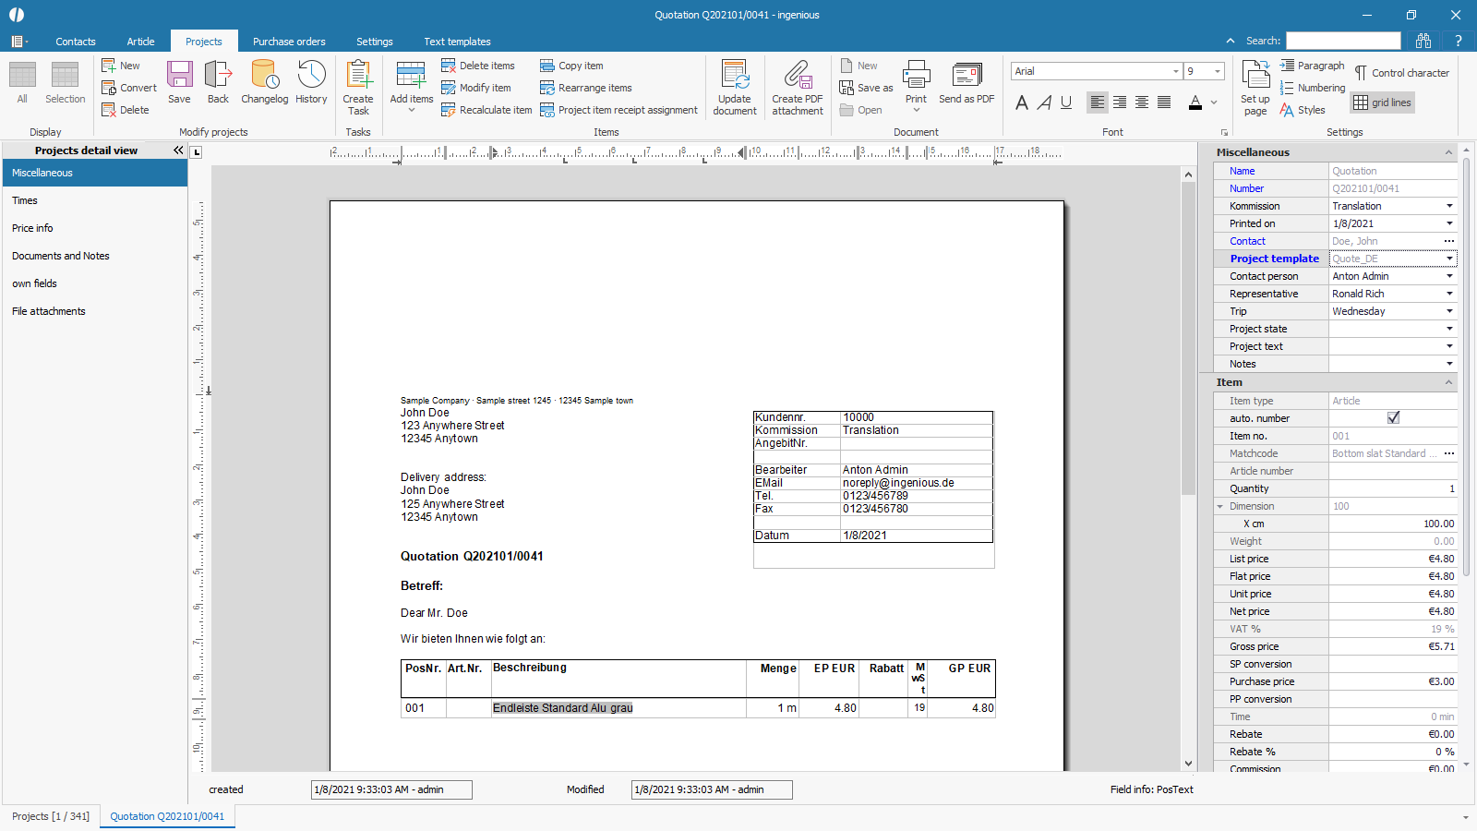Switch to the Purchase orders tab
The width and height of the screenshot is (1477, 831).
click(x=289, y=42)
